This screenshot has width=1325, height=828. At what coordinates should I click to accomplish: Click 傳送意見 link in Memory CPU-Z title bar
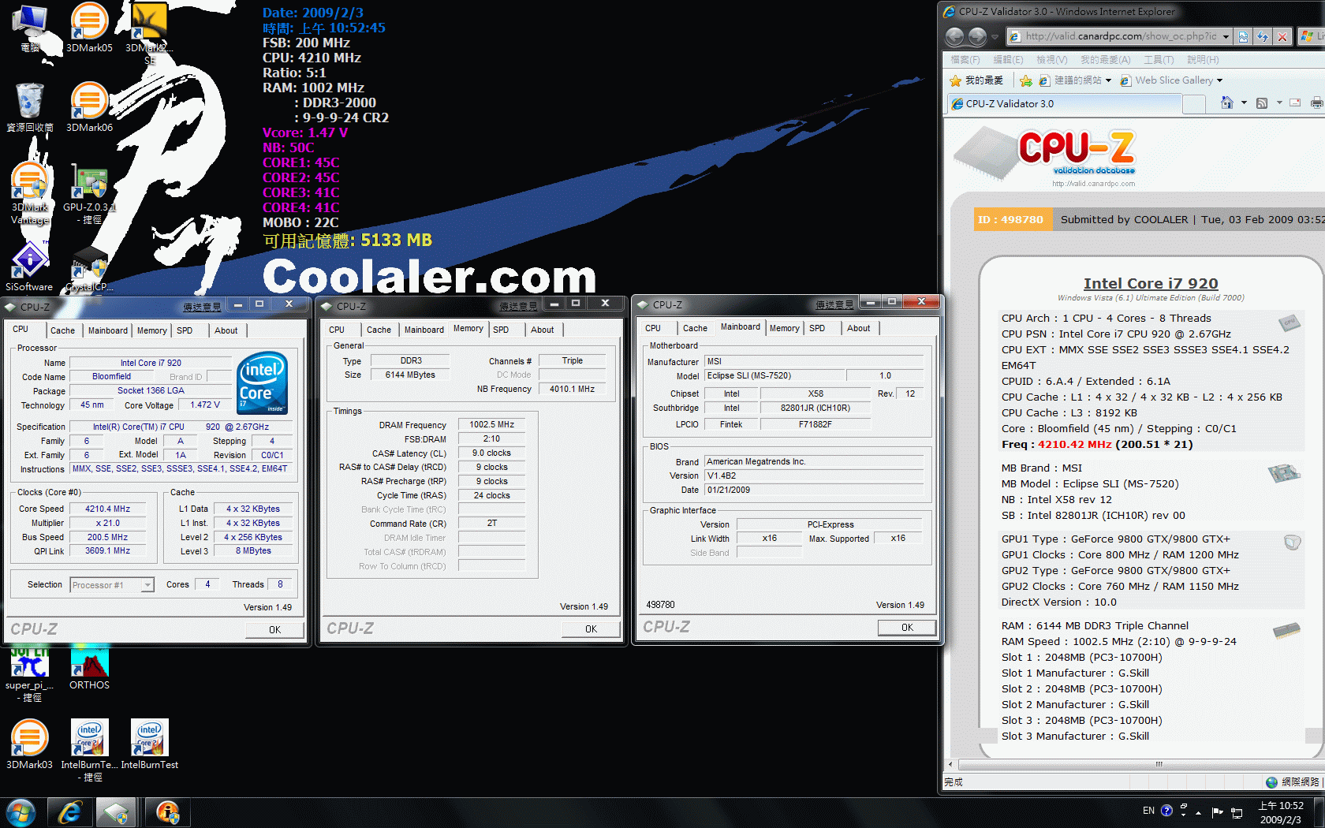tap(517, 307)
